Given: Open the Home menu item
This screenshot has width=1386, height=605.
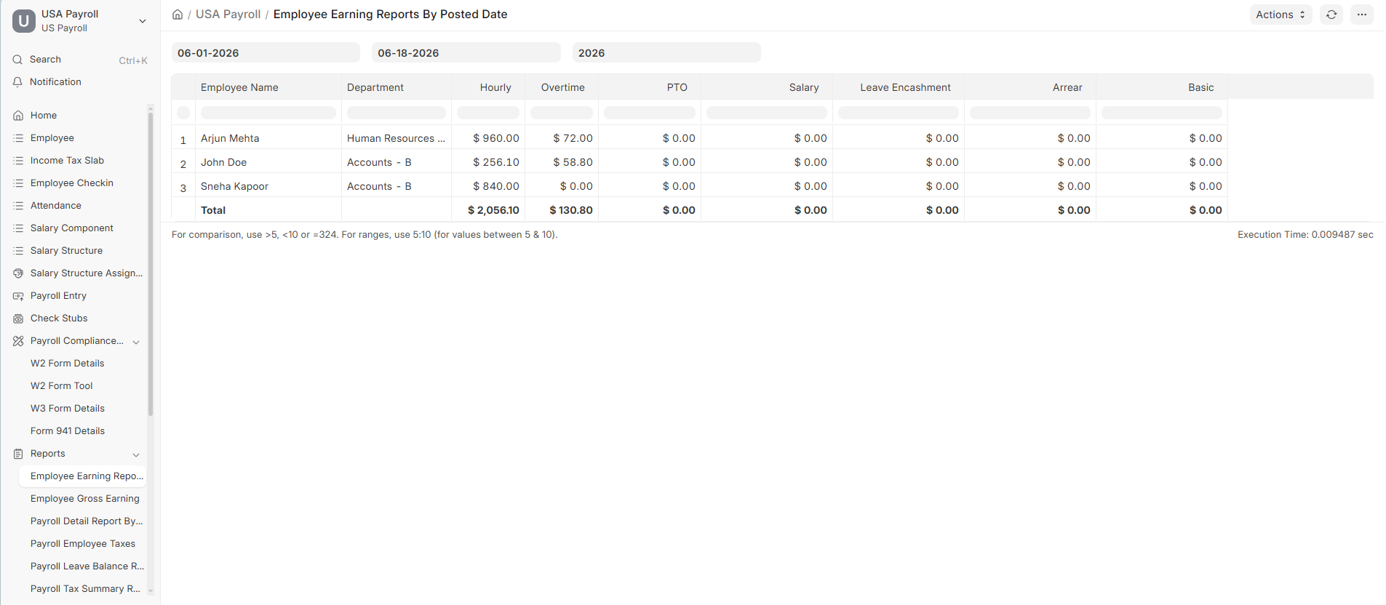Looking at the screenshot, I should click(44, 116).
